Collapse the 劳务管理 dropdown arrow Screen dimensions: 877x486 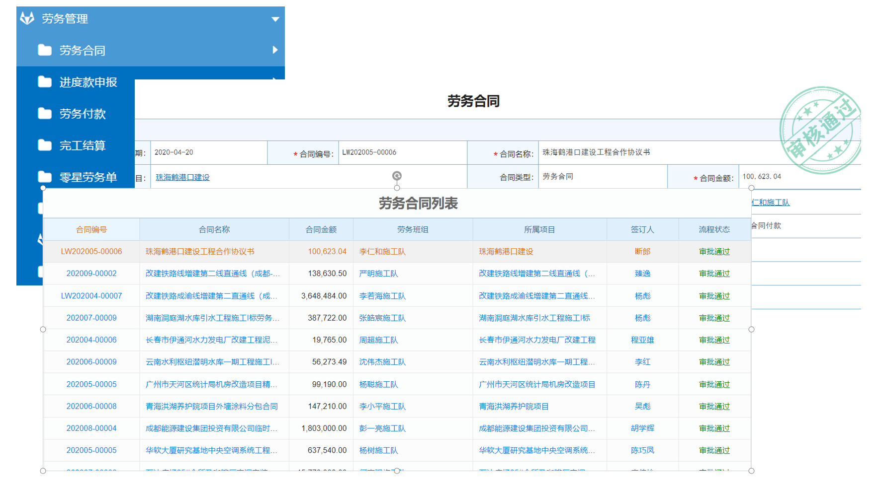[x=275, y=19]
